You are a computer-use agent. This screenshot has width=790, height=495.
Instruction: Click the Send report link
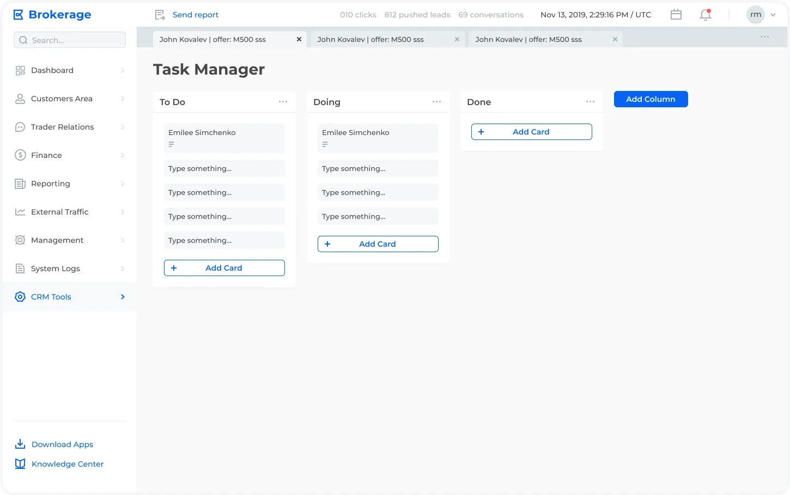196,15
